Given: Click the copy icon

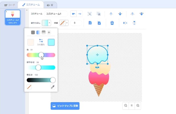Looking at the screenshot, I should coord(90,23).
